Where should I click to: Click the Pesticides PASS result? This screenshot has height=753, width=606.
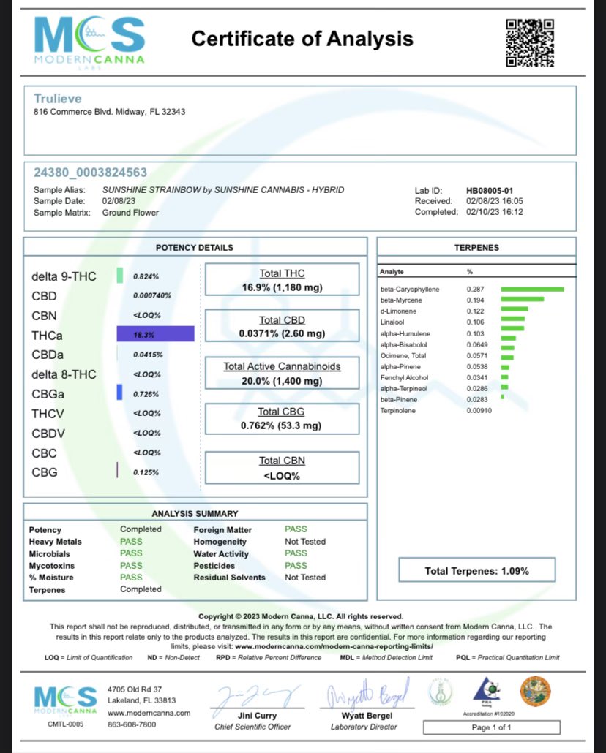296,566
